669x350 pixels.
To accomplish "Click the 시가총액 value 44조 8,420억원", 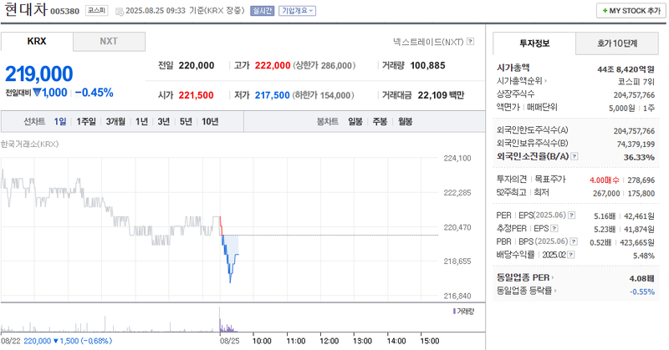I will pyautogui.click(x=626, y=69).
